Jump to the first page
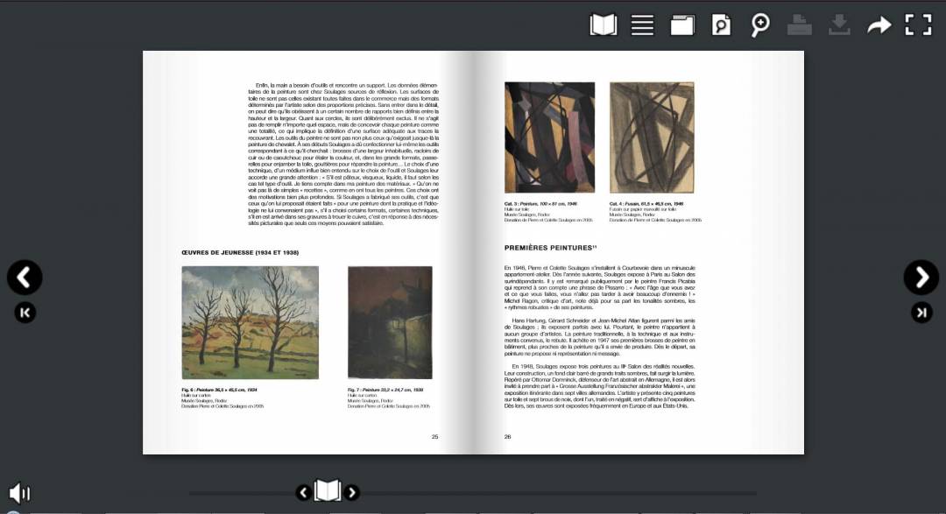 (x=25, y=312)
